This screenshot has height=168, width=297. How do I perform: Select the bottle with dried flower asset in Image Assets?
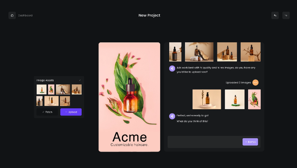pos(51,101)
